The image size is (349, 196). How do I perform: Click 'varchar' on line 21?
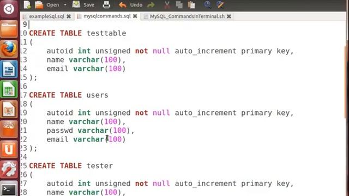point(93,131)
